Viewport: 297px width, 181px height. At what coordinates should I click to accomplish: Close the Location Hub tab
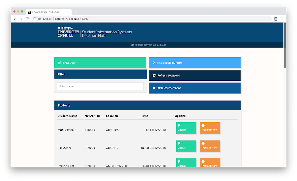pos(69,12)
